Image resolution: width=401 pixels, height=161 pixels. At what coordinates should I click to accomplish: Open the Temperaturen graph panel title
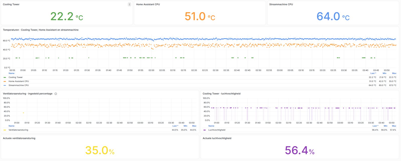(41, 30)
